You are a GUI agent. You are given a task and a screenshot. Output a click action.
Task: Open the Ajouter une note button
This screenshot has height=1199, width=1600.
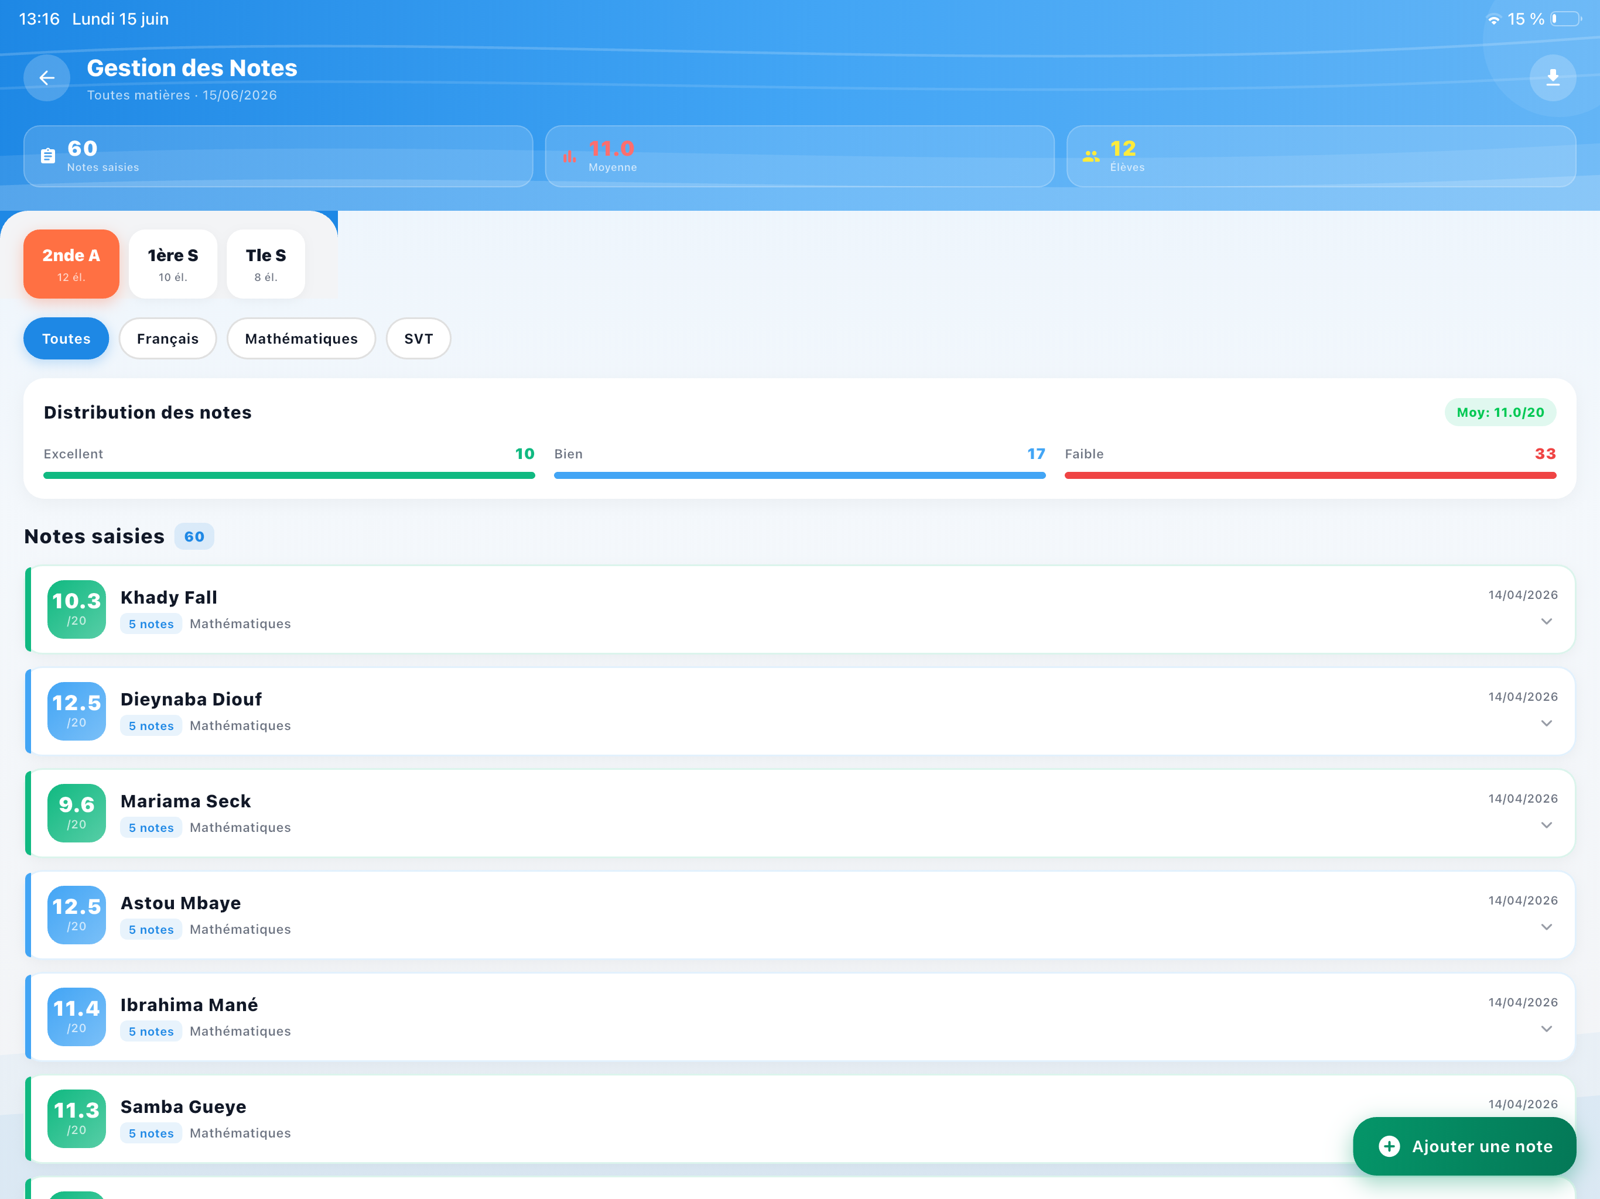click(x=1464, y=1146)
